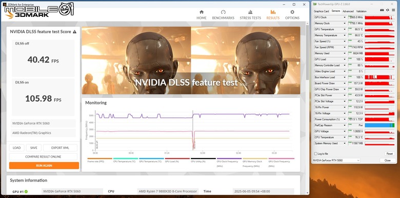Expand GPU Temperature sensor dropdown
Screen dimensions: 400x198
(x=345, y=29)
